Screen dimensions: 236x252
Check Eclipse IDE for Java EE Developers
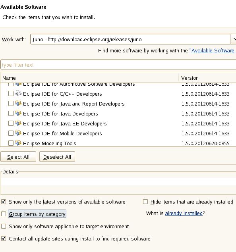pos(11,123)
